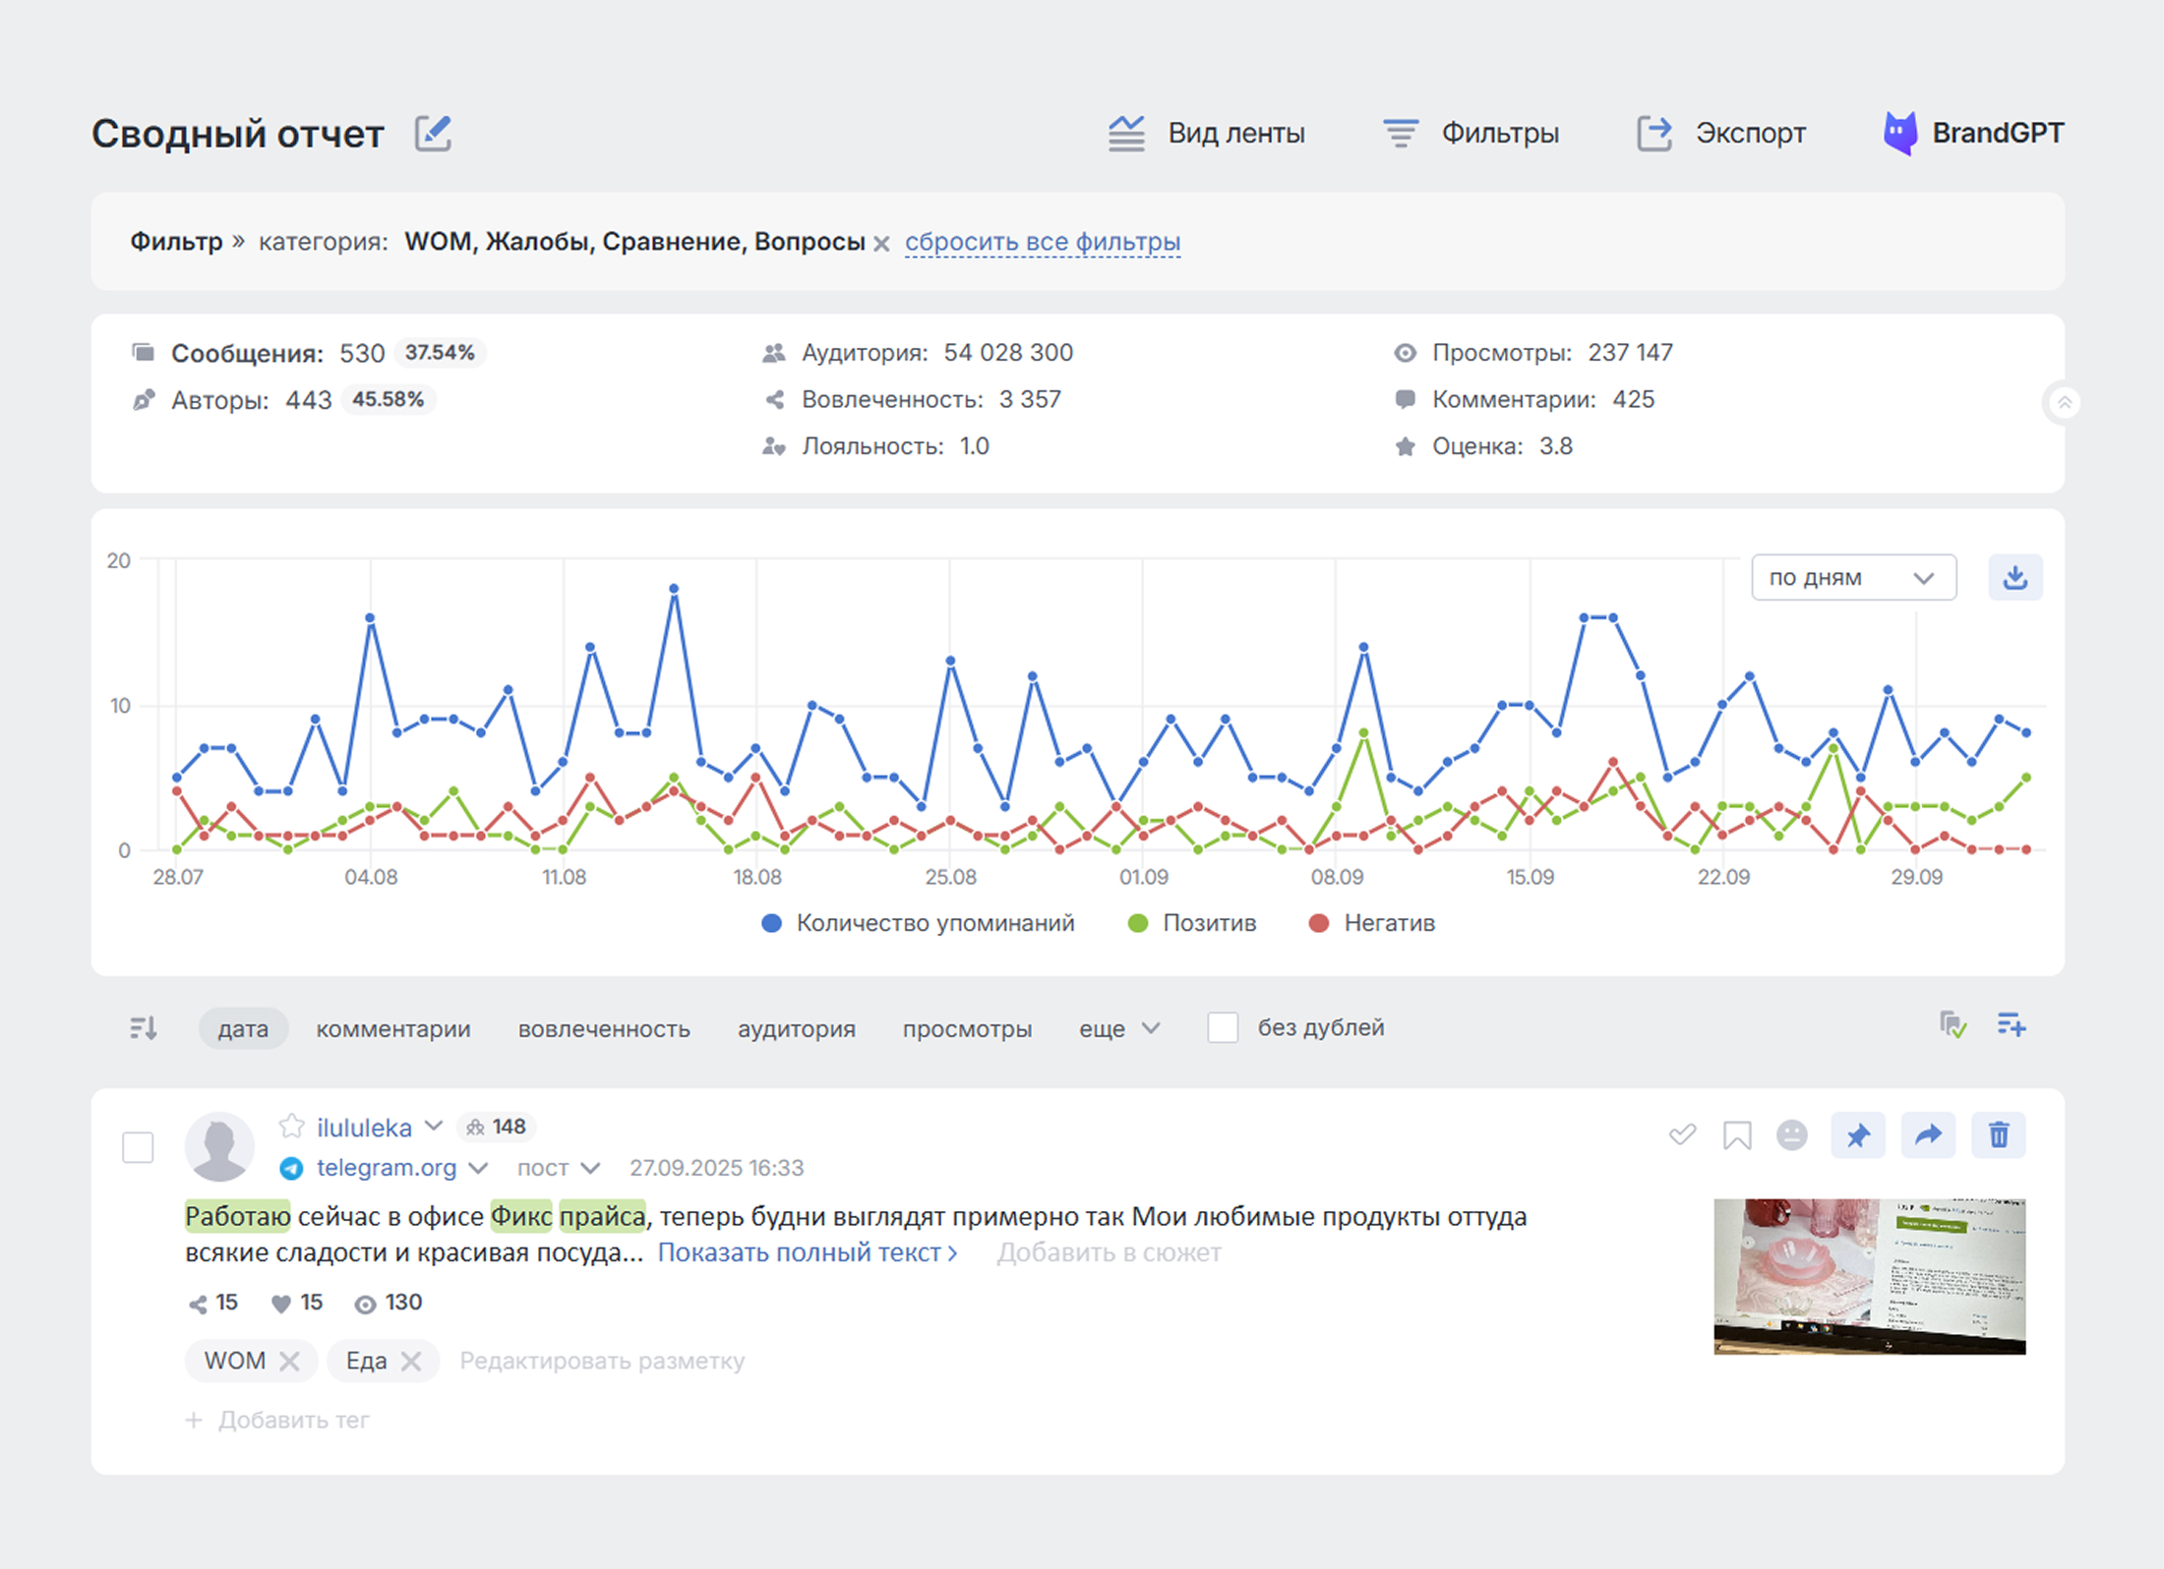Image resolution: width=2164 pixels, height=1569 pixels.
Task: Toggle sort order direction icon
Action: coord(144,1028)
